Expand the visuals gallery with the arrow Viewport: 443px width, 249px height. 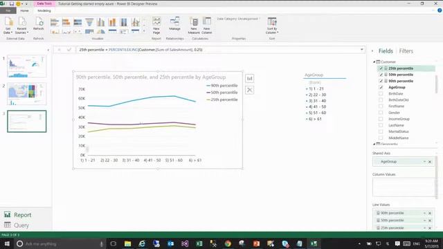[x=145, y=30]
